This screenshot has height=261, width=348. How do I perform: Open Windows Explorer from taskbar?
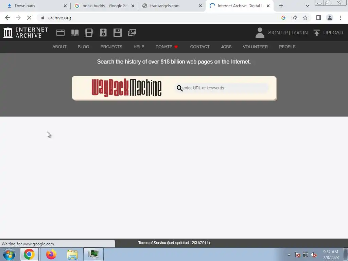pos(72,254)
